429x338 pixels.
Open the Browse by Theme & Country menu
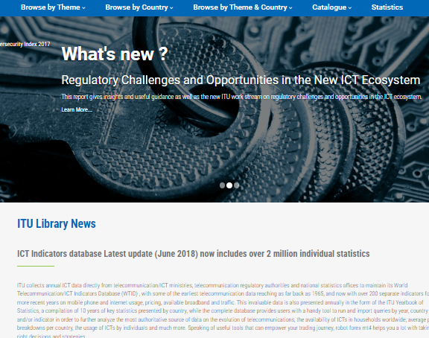click(x=243, y=7)
